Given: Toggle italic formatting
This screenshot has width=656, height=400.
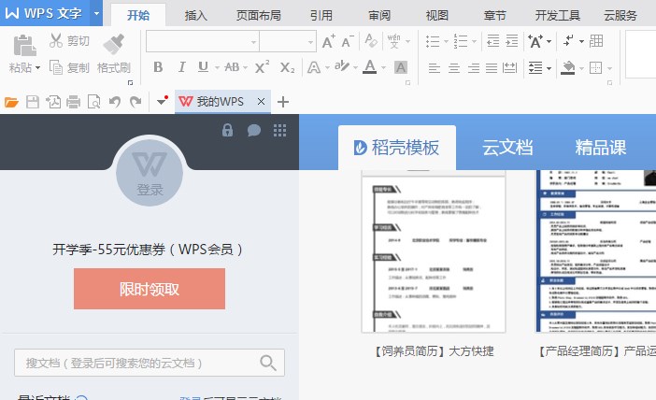Looking at the screenshot, I should click(x=181, y=67).
